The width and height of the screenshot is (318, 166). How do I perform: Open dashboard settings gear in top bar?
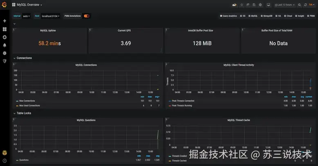(x=260, y=4)
